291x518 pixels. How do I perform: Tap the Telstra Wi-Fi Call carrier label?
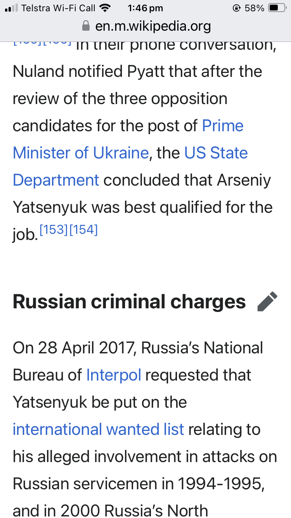click(x=58, y=8)
